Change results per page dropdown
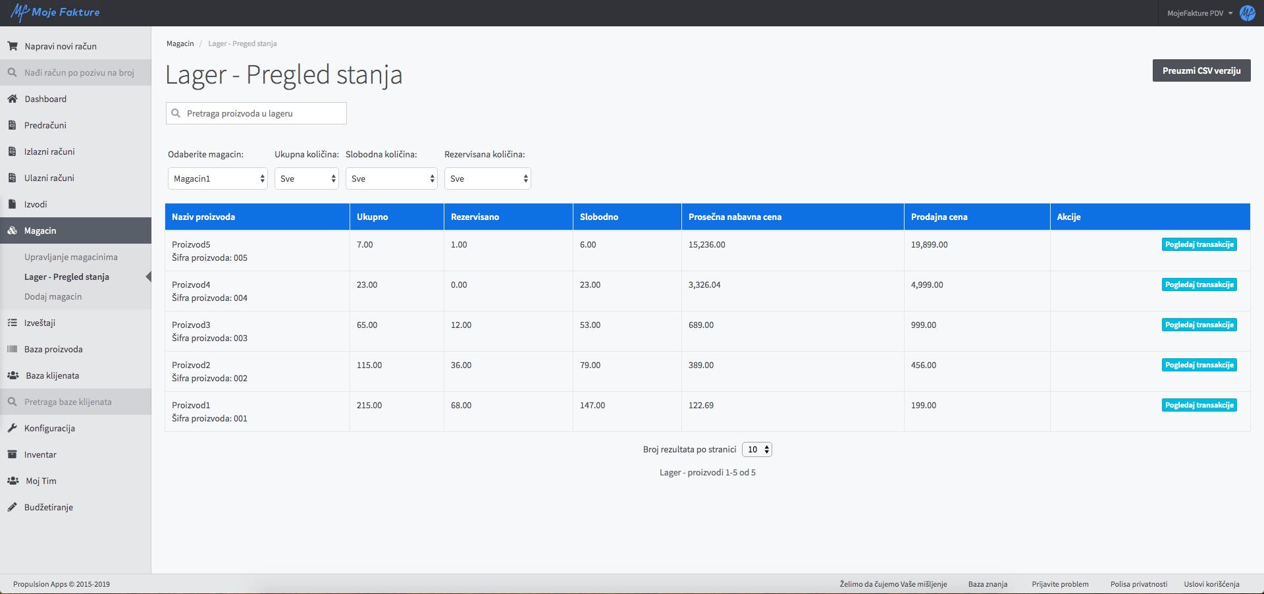The height and width of the screenshot is (594, 1264). (x=757, y=449)
